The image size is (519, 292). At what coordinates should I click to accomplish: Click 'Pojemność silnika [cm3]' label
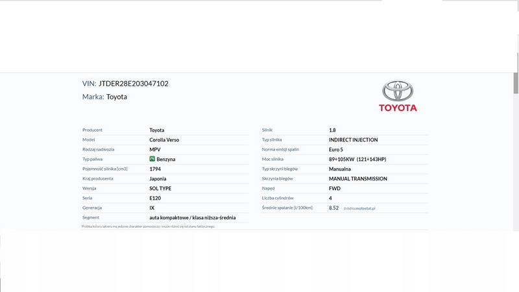[105, 169]
